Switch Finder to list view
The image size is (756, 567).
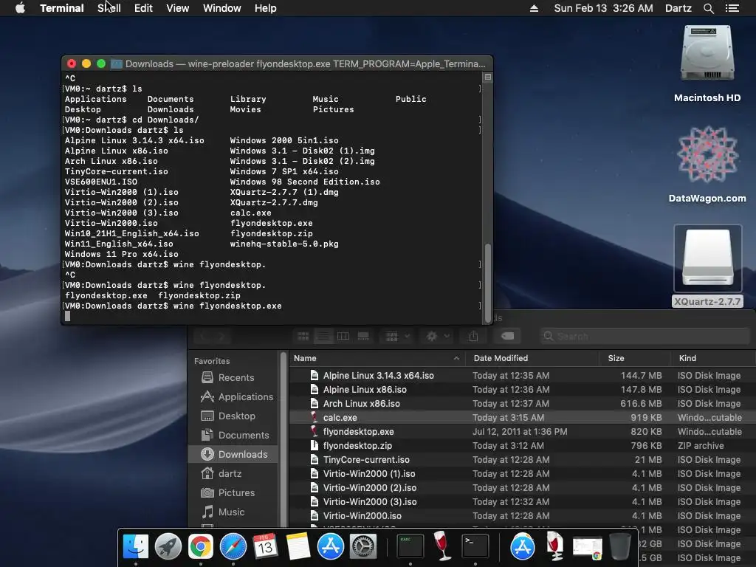pyautogui.click(x=323, y=336)
